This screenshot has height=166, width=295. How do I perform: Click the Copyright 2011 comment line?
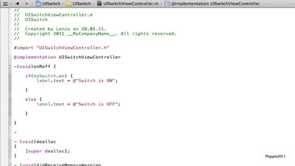[x=95, y=34]
